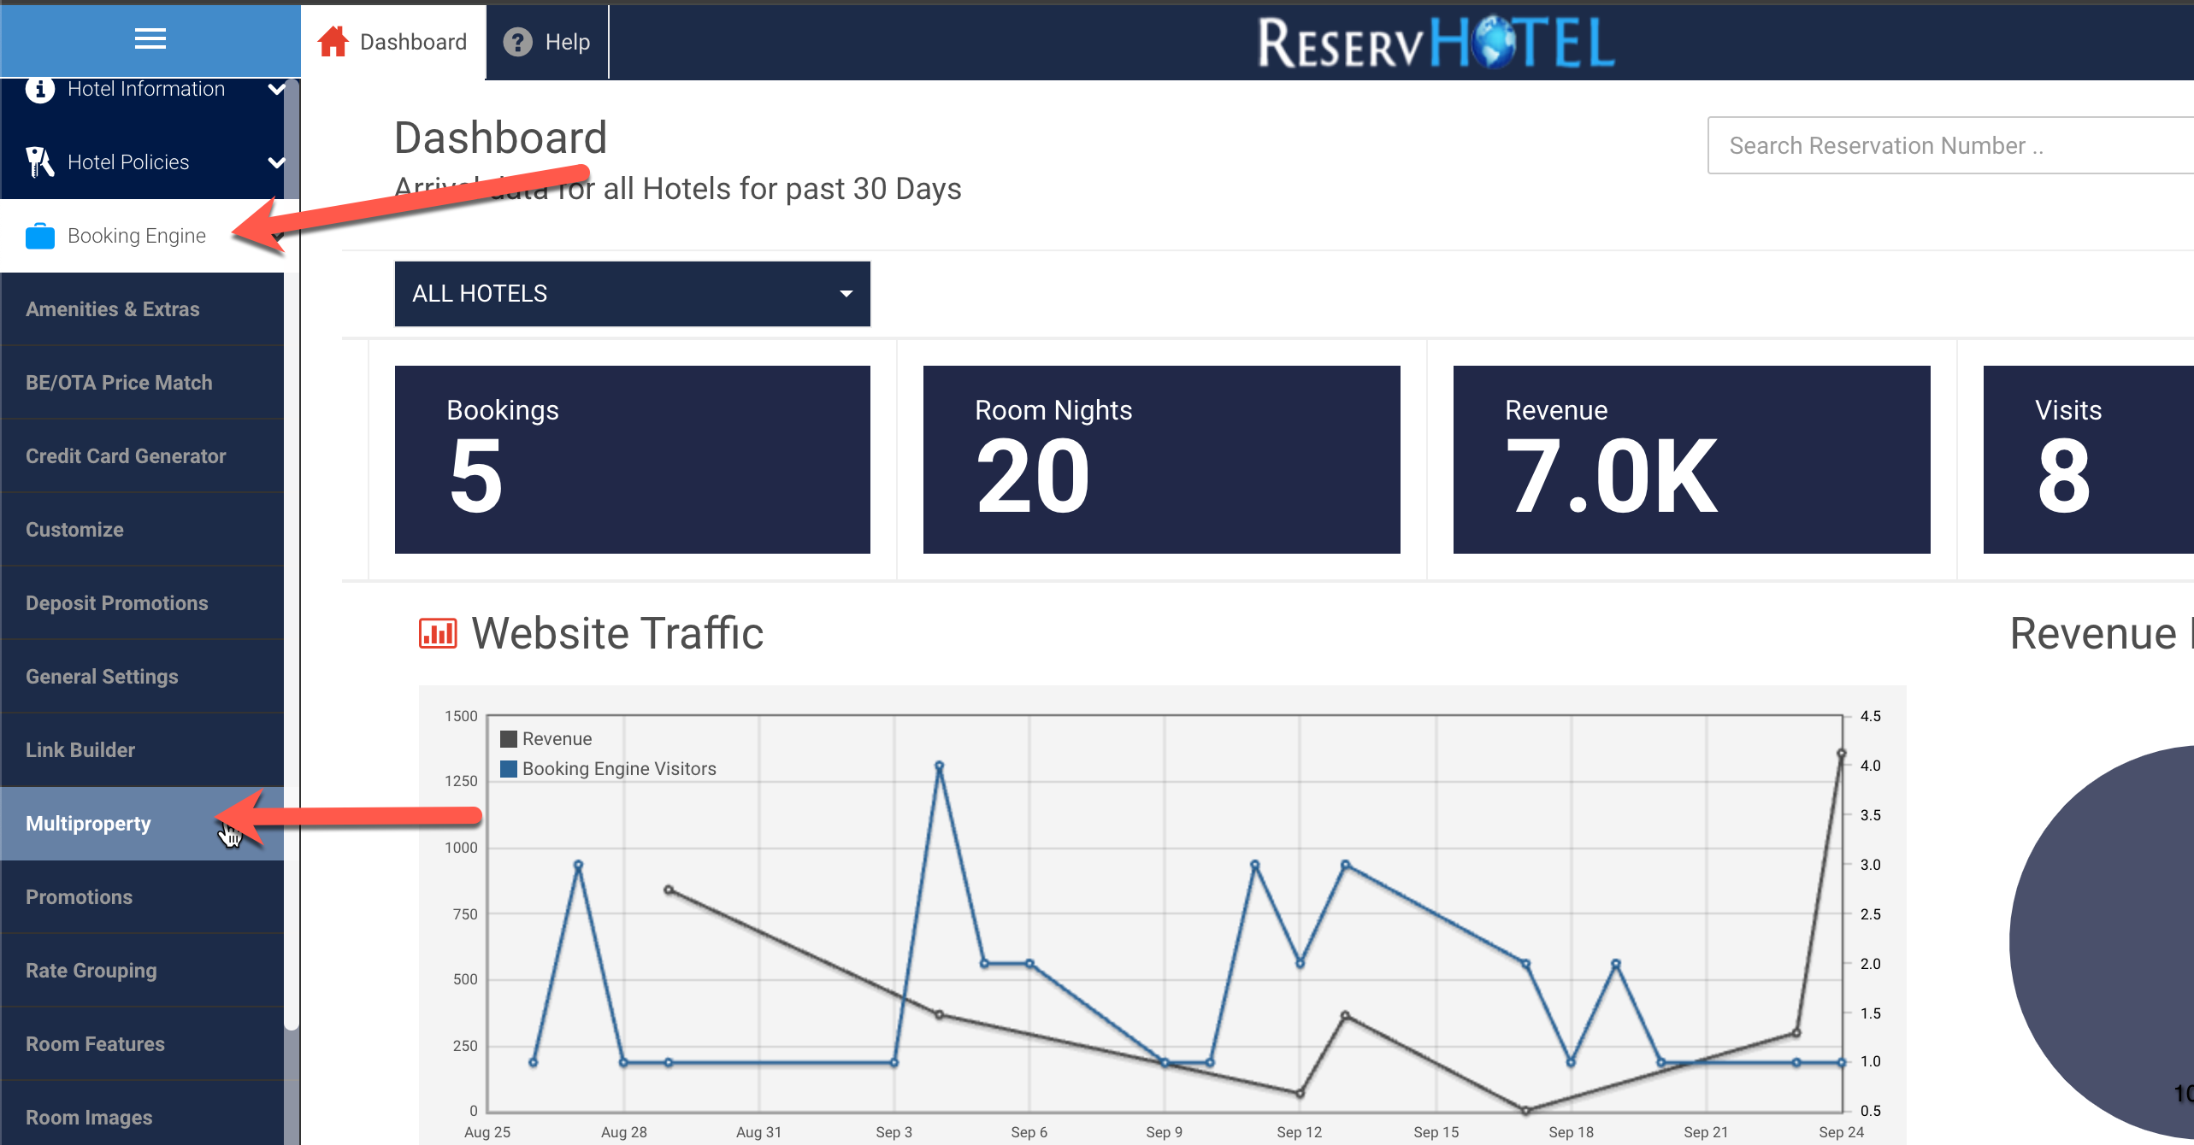This screenshot has width=2194, height=1145.
Task: Go to Deposit Promotions
Action: point(116,603)
